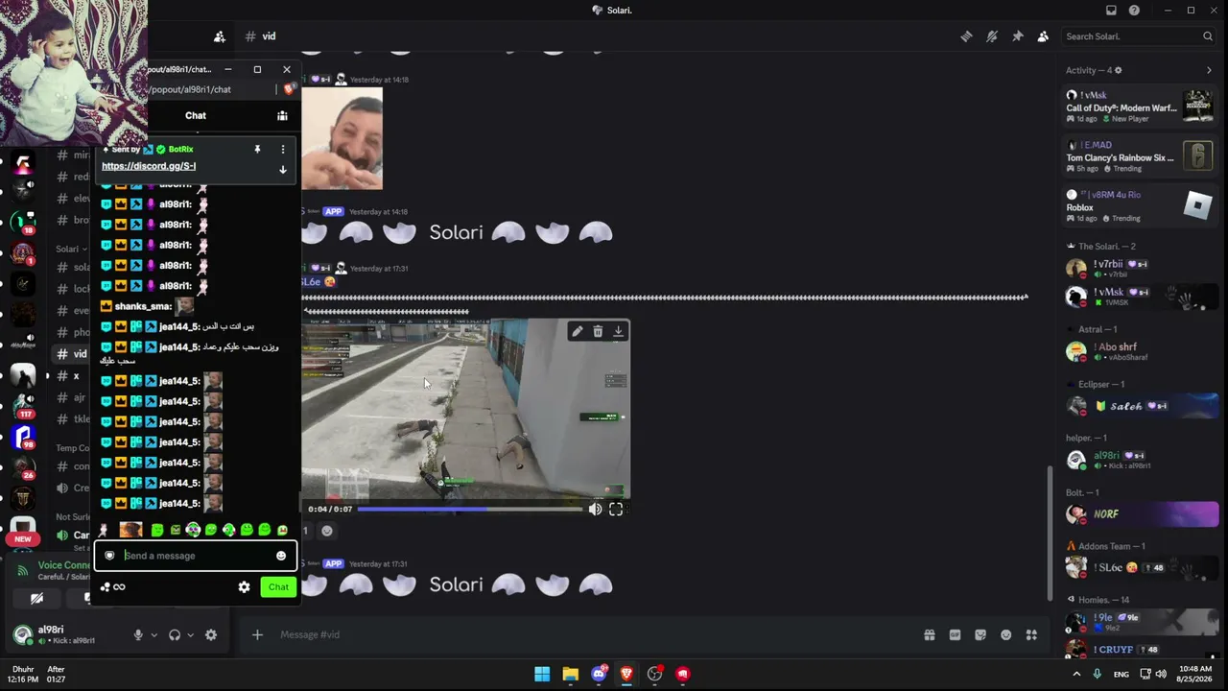Turn on camera in voice panel
The width and height of the screenshot is (1228, 691).
36,598
